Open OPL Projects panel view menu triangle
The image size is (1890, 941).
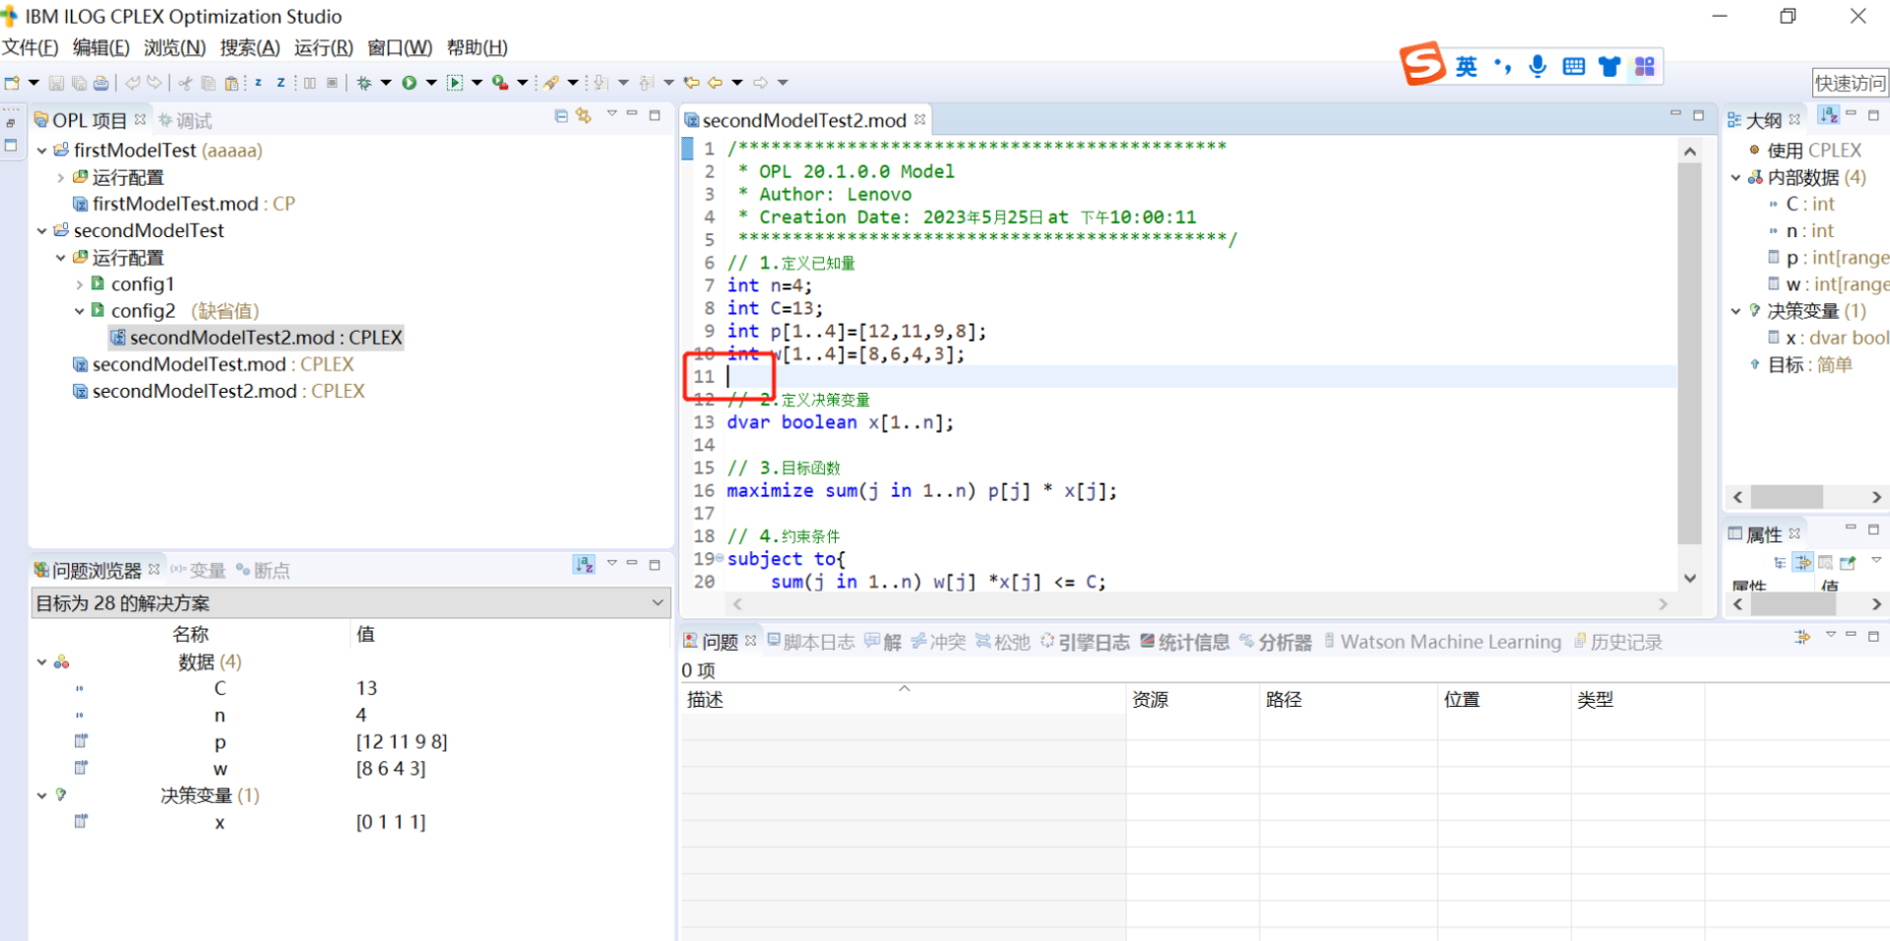point(611,114)
